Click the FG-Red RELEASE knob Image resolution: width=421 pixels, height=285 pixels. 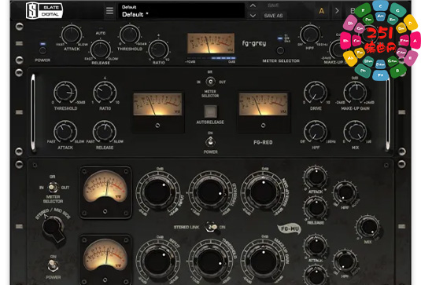point(105,132)
